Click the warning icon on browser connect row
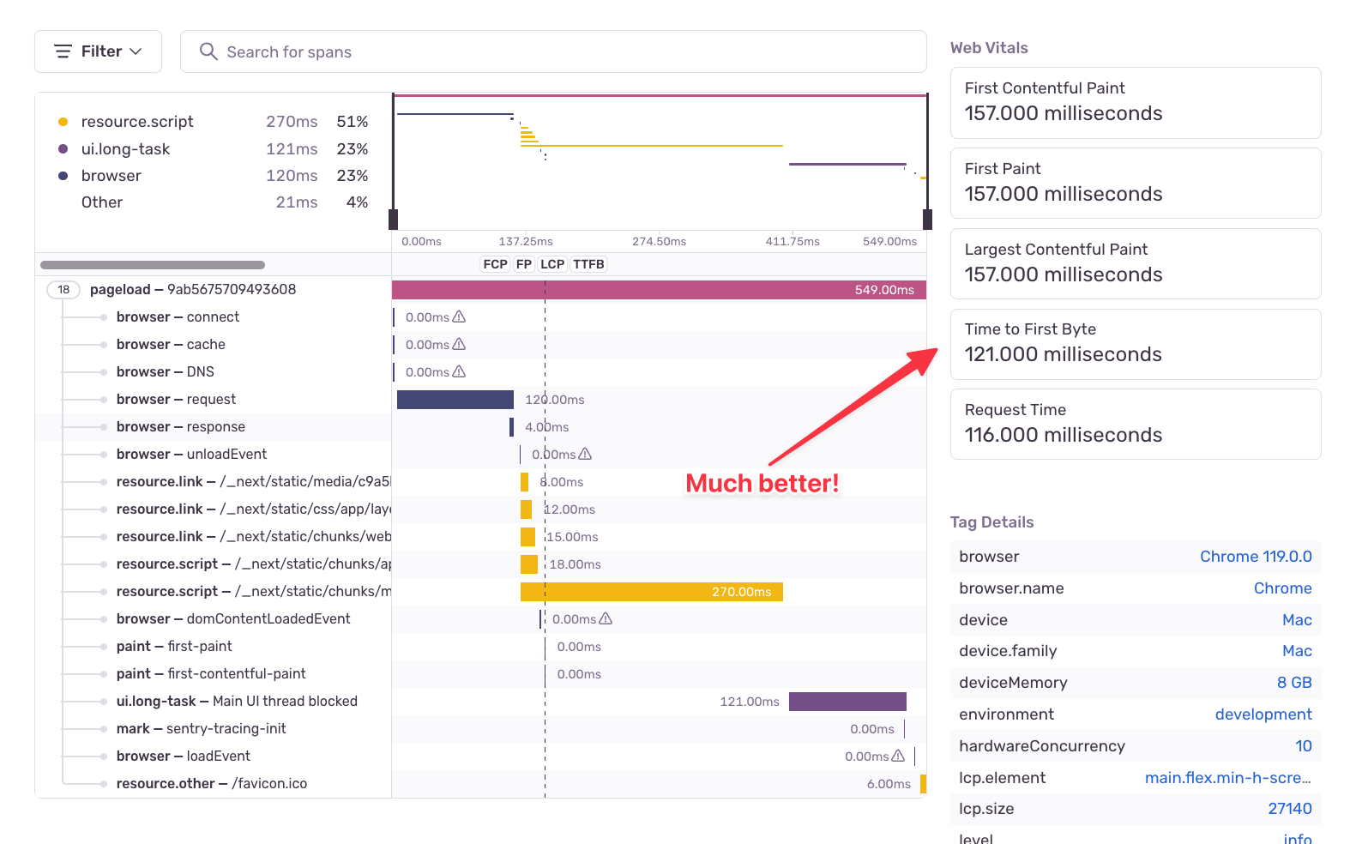 coord(459,316)
